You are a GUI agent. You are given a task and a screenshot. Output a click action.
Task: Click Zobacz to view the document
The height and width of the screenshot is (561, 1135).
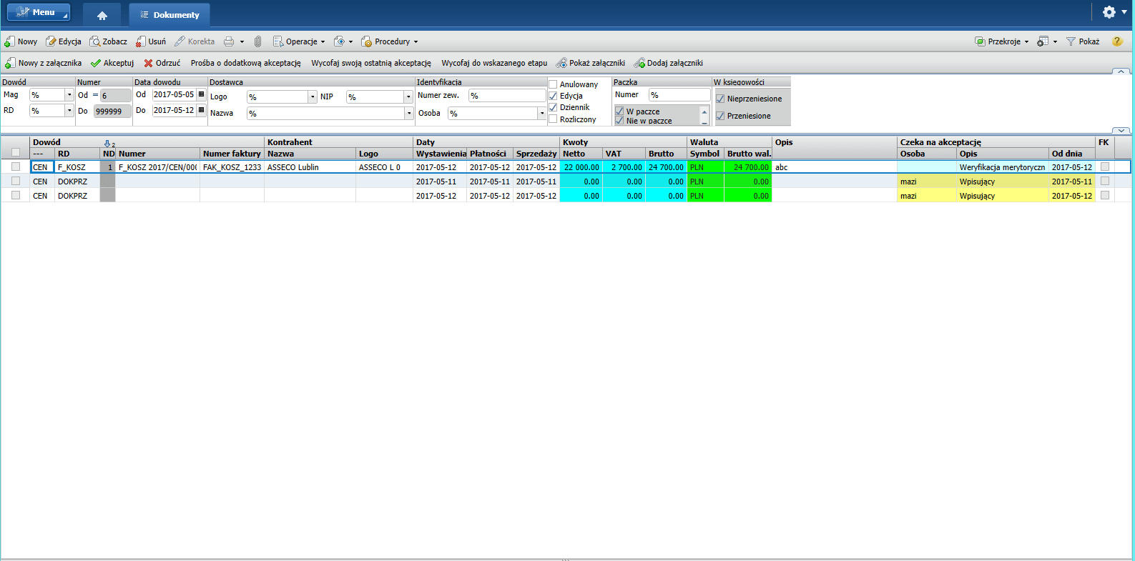(x=108, y=41)
